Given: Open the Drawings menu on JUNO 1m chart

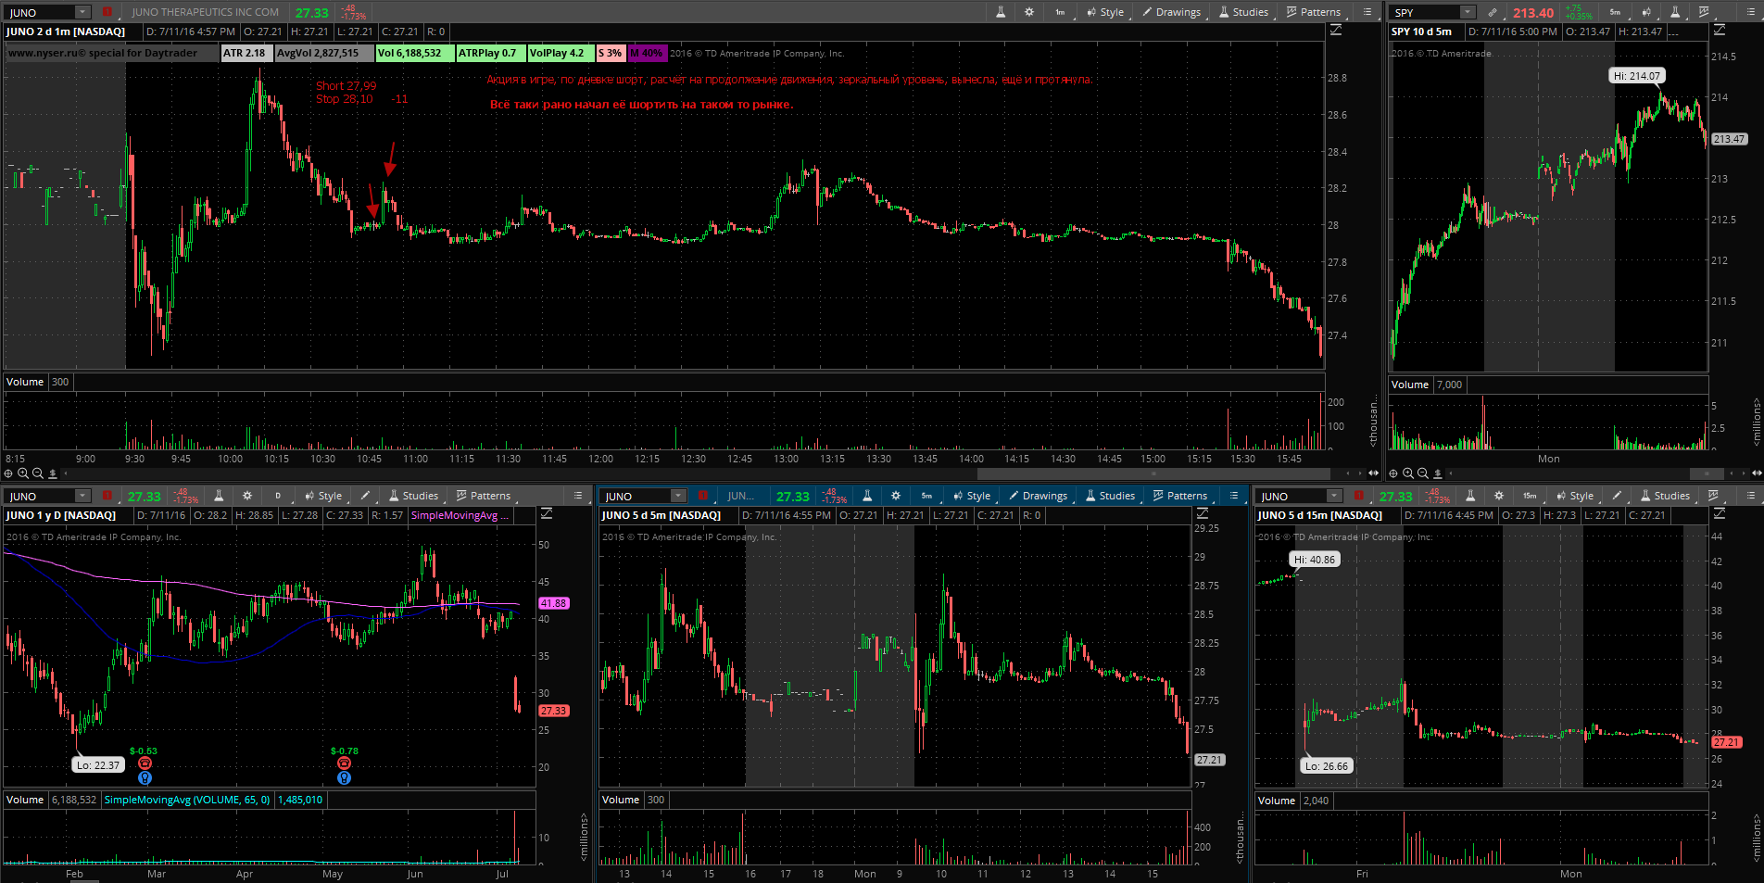Looking at the screenshot, I should (x=1172, y=12).
